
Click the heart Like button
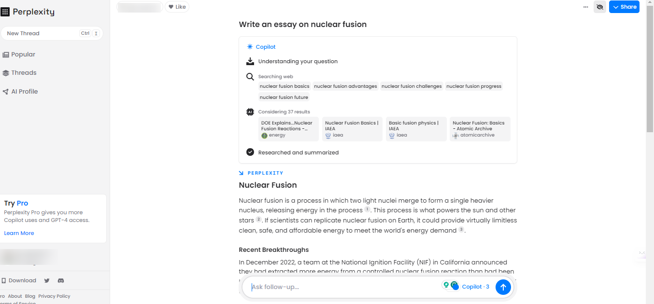[x=177, y=7]
